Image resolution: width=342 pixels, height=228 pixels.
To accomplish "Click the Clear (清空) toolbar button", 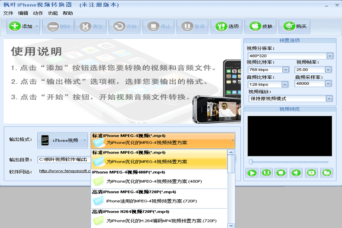I will point(91,27).
